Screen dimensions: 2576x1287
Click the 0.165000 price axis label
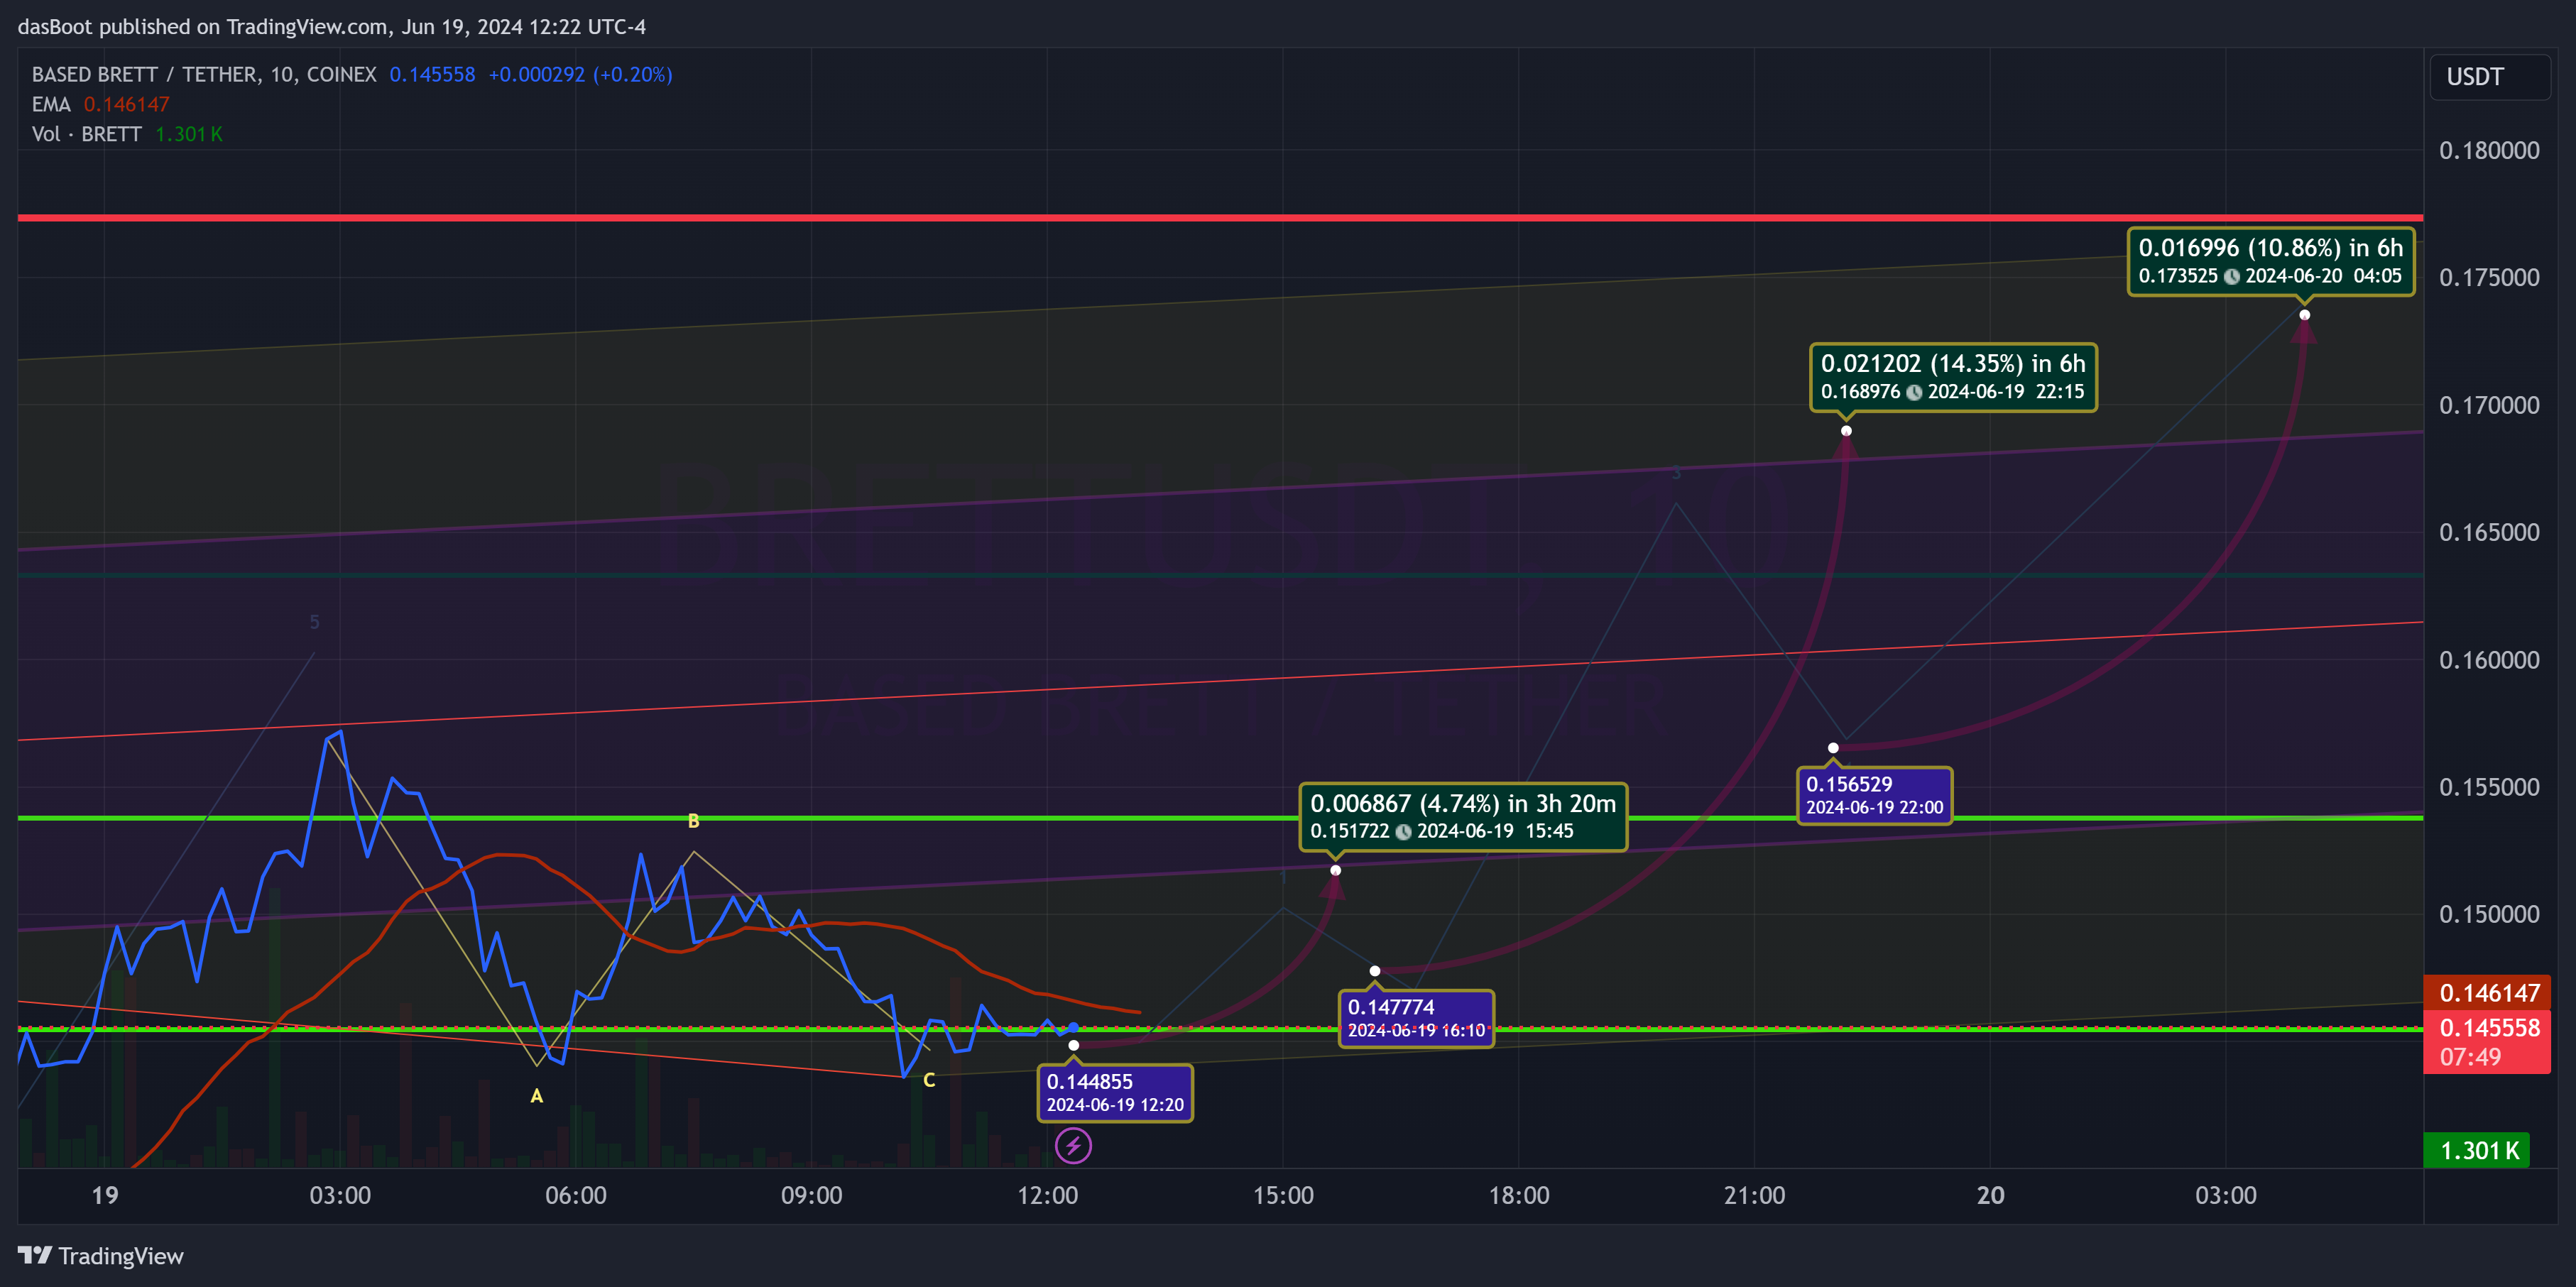[2489, 532]
